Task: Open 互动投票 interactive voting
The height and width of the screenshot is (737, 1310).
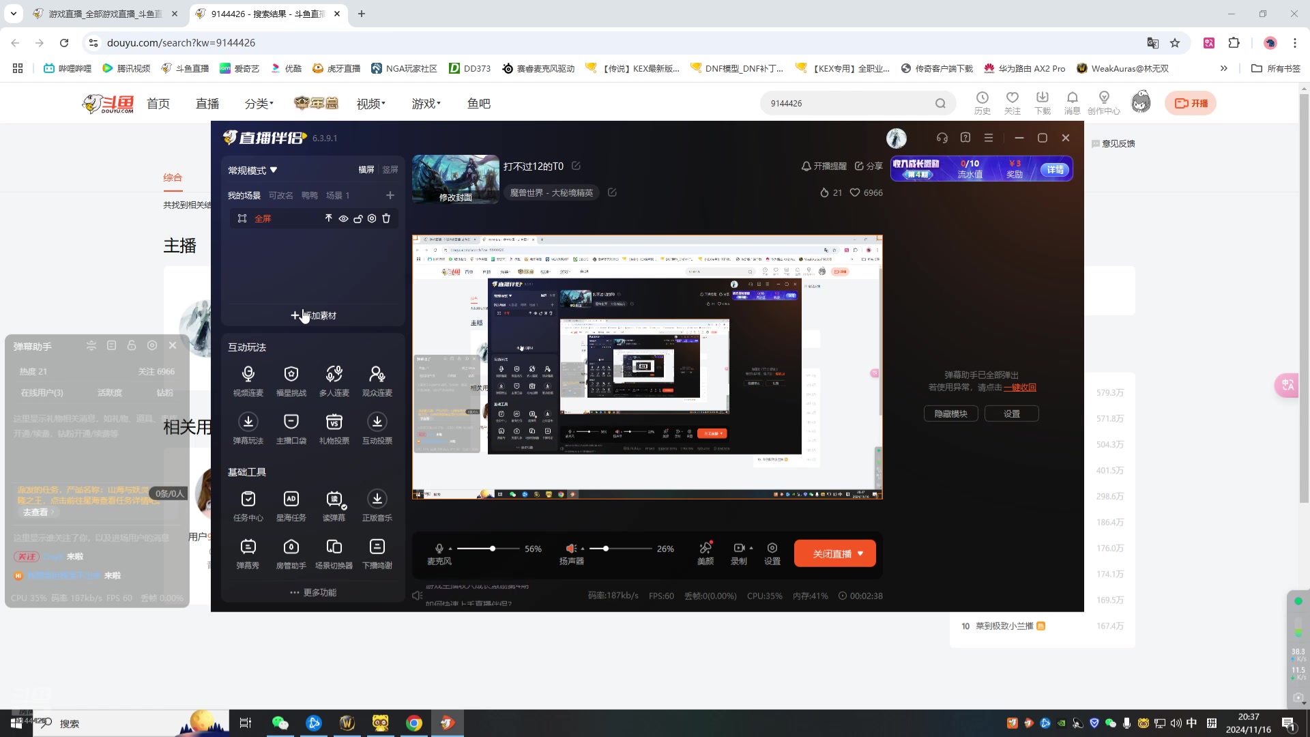Action: (x=377, y=429)
